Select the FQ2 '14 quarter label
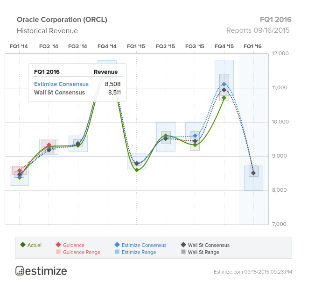Screen dimensions: 315x290 (49, 46)
